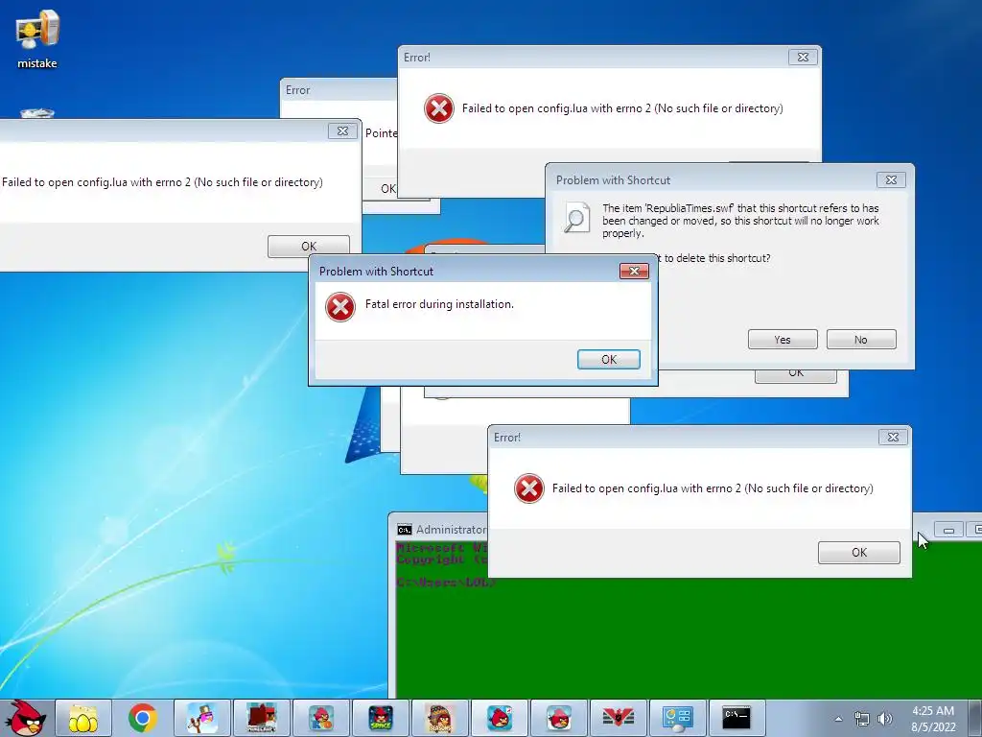The height and width of the screenshot is (737, 982).
Task: Close the RepubliaTimes 'Problem with Shortcut' dialog
Action: pos(891,179)
